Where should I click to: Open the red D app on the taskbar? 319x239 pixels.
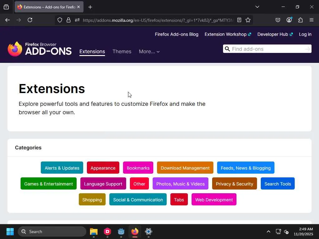coord(107,232)
